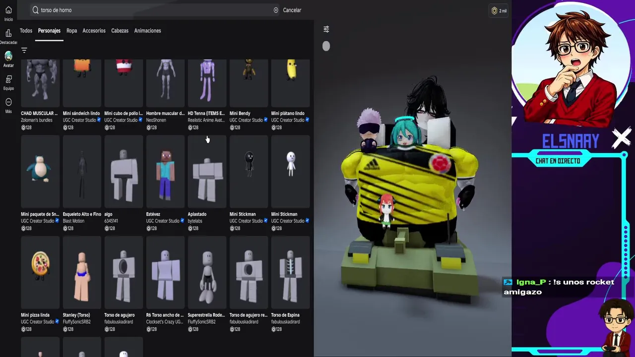Click Cancelar to cancel search
The height and width of the screenshot is (357, 635).
click(x=292, y=10)
